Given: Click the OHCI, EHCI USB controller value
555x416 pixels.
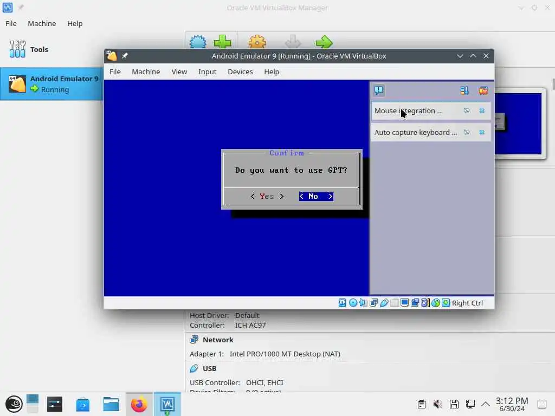Looking at the screenshot, I should [264, 382].
